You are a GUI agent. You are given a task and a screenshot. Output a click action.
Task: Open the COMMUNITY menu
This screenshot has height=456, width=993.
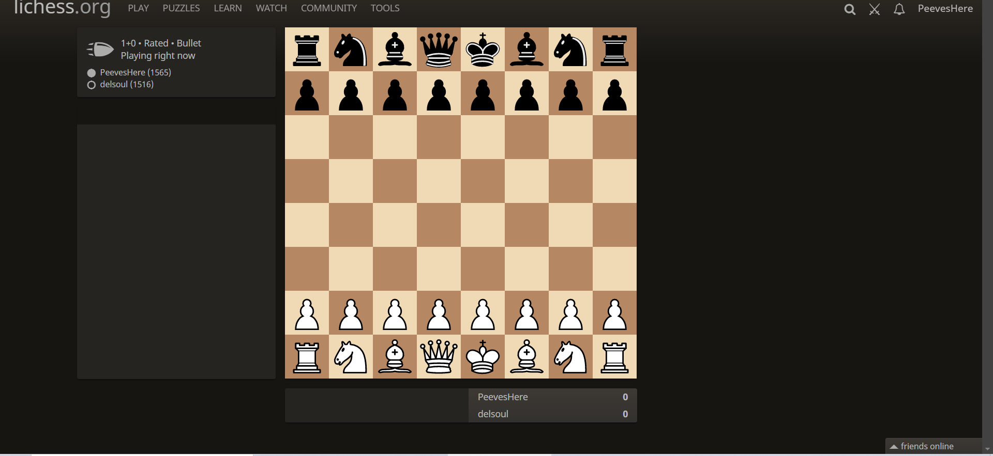coord(329,8)
